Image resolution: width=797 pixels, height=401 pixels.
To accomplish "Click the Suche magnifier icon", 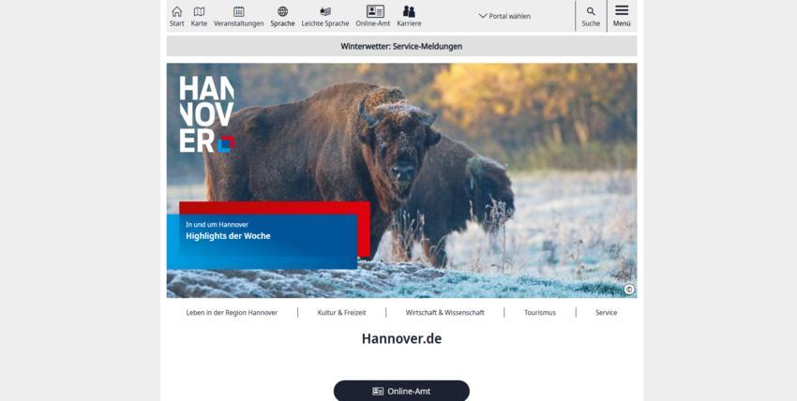I will click(591, 11).
